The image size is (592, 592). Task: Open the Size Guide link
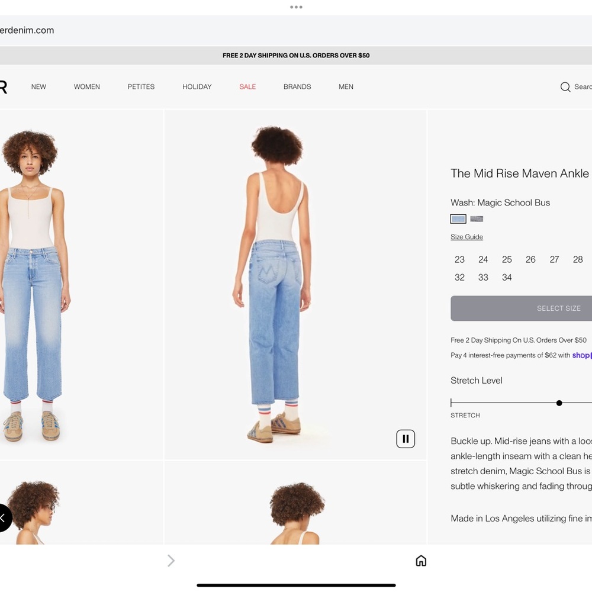[466, 237]
